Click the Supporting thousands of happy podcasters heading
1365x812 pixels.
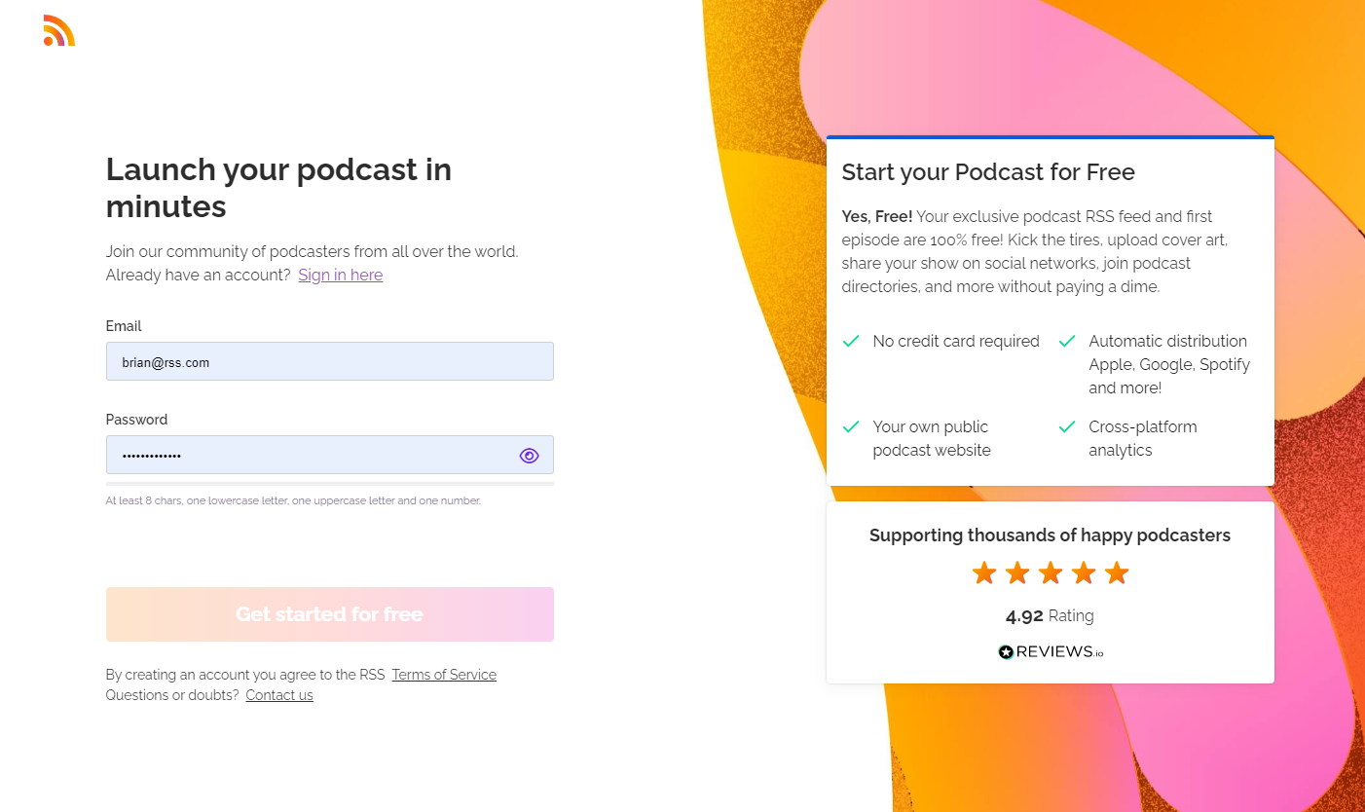click(1050, 535)
